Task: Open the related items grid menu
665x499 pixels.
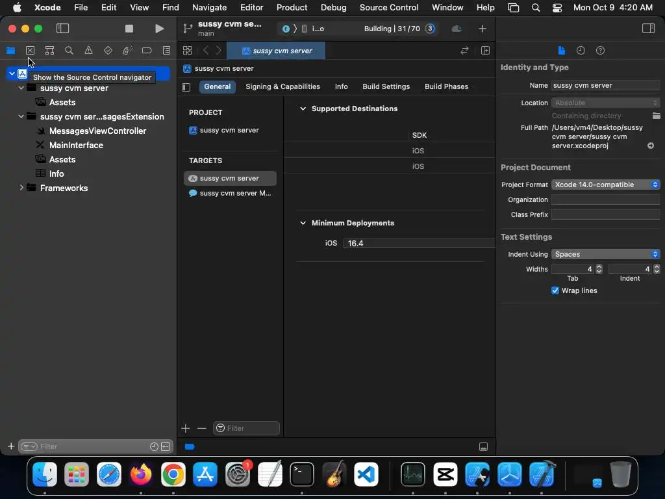Action: (x=187, y=51)
